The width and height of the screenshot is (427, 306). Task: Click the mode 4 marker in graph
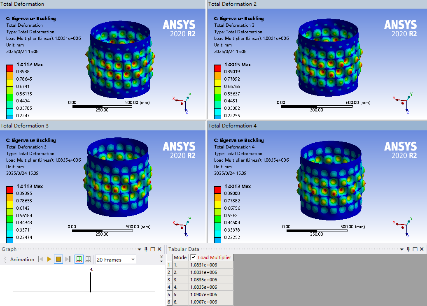pyautogui.click(x=91, y=282)
